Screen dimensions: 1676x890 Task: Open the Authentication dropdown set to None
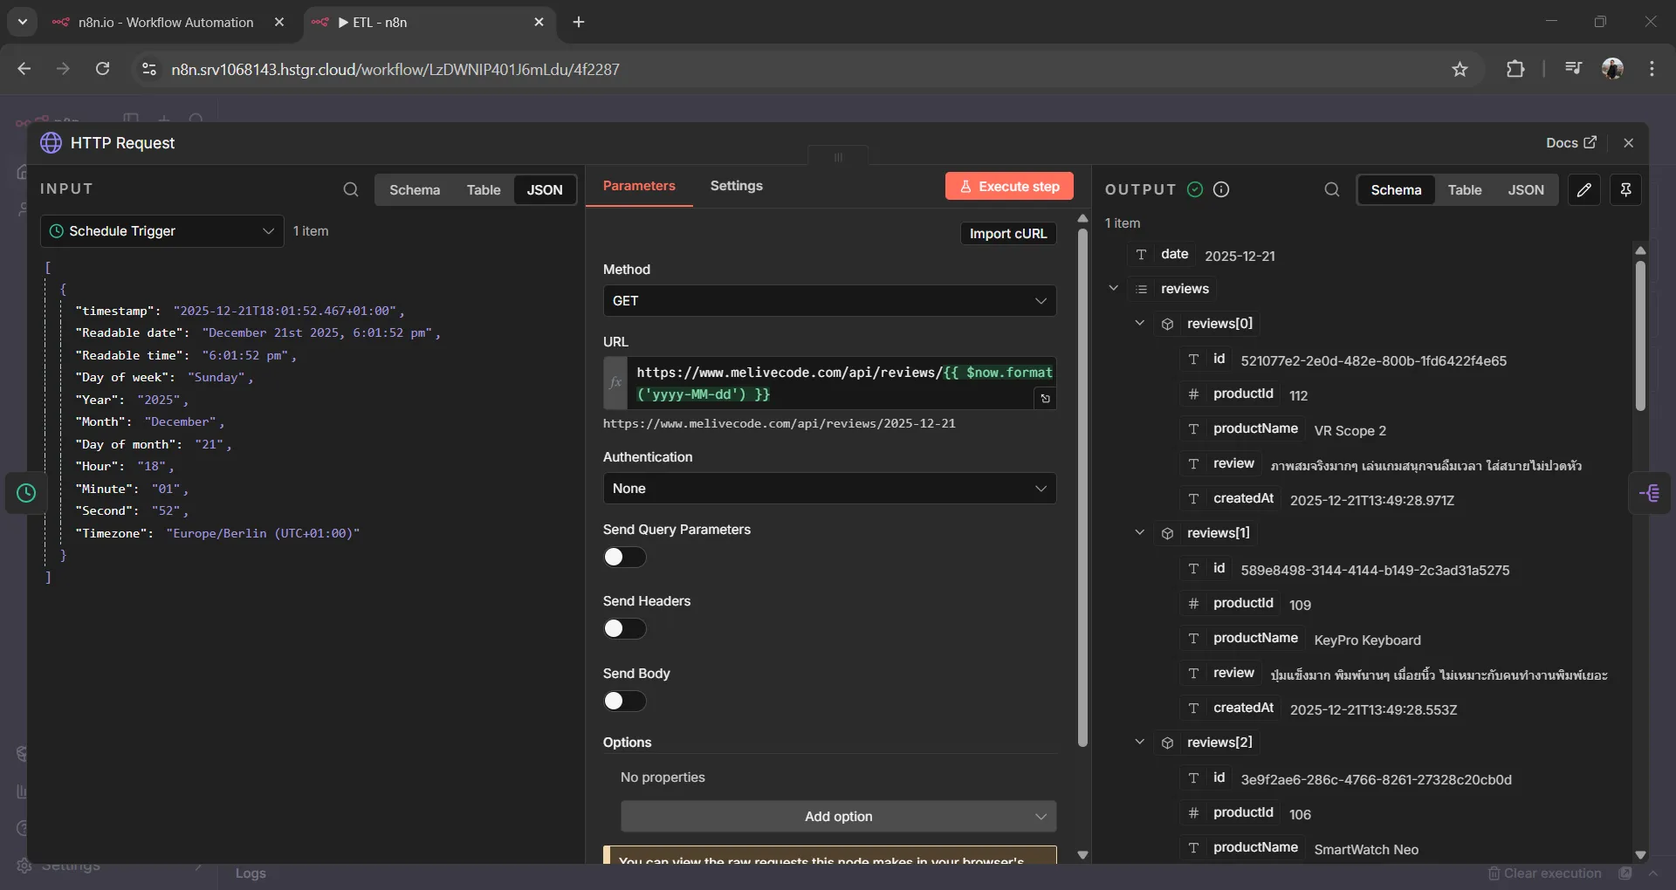828,489
